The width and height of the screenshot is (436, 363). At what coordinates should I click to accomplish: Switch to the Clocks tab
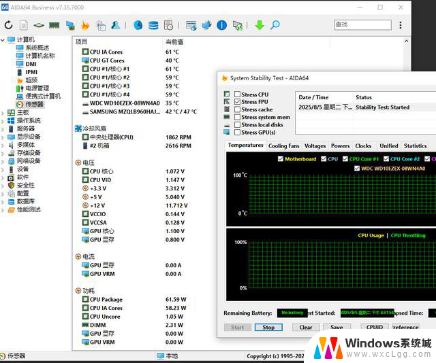tap(363, 145)
